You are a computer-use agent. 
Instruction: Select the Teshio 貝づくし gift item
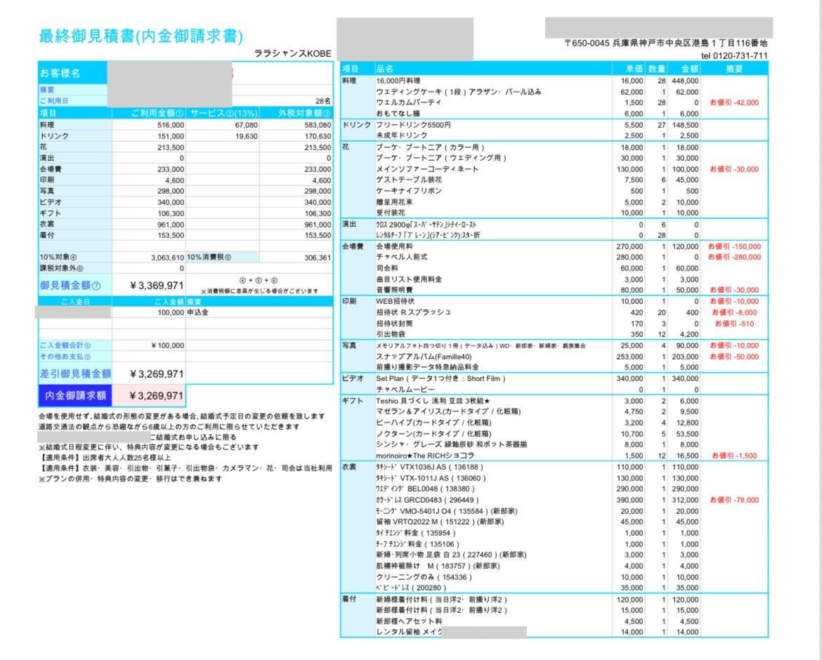(x=433, y=401)
